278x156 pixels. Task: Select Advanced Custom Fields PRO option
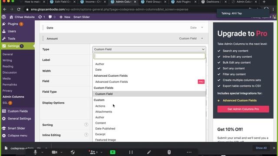(x=149, y=82)
